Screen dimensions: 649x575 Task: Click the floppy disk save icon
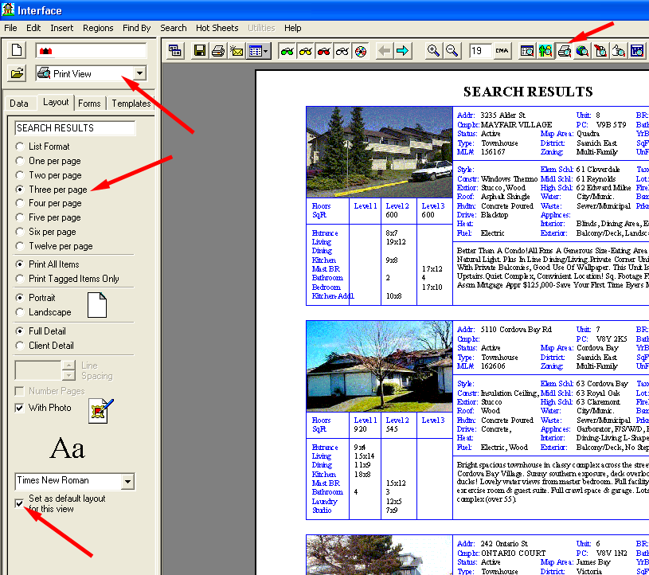(200, 51)
